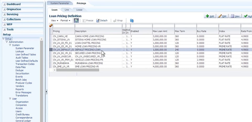Viewport: 252px width, 122px height.
Task: Click the Refresh table icon
Action: click(x=132, y=20)
